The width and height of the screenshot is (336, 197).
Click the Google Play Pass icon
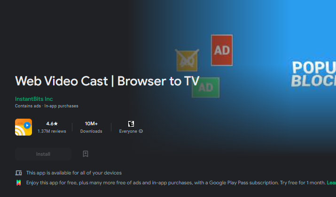tap(19, 182)
